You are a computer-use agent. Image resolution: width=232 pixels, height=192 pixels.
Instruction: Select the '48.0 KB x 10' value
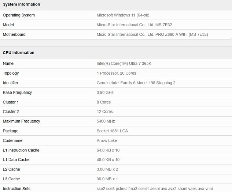click(108, 159)
